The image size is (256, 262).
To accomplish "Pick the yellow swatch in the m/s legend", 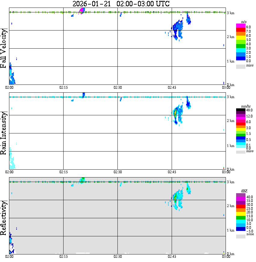I will [x=241, y=38].
